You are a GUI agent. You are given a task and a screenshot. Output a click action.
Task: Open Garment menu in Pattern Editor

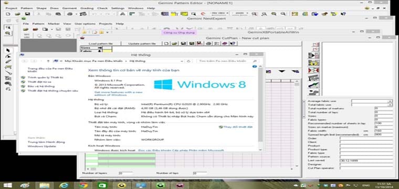pyautogui.click(x=69, y=8)
